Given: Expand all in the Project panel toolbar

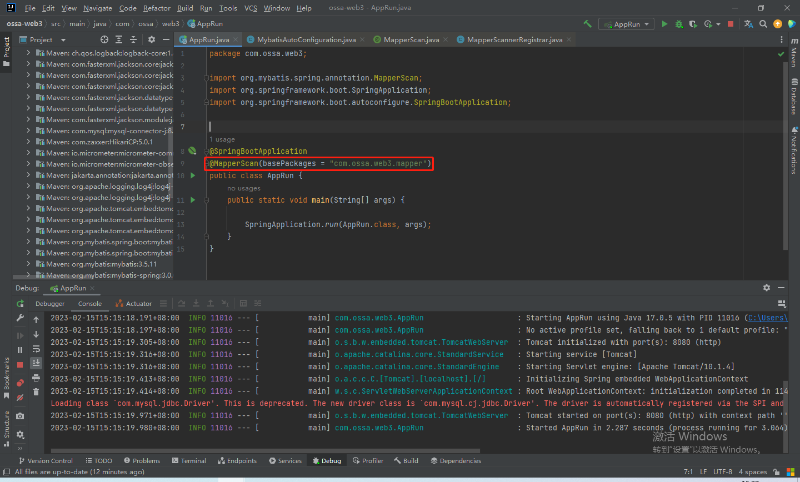Looking at the screenshot, I should (x=119, y=39).
